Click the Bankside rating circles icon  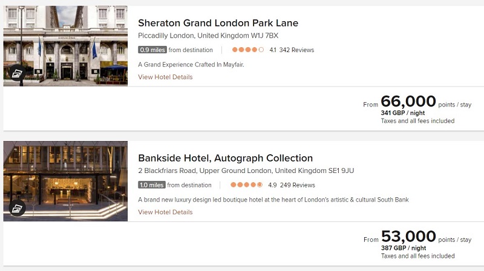tap(246, 185)
